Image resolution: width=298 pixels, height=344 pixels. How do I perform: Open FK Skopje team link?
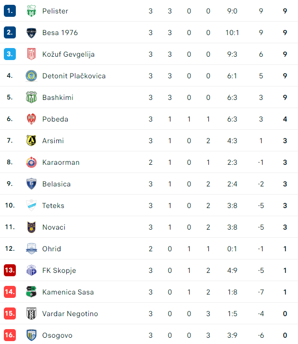(x=59, y=270)
